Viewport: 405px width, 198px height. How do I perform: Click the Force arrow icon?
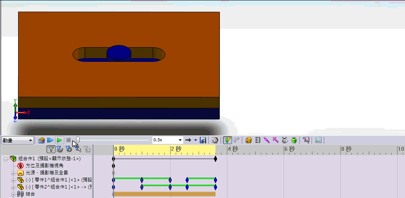pyautogui.click(x=276, y=140)
